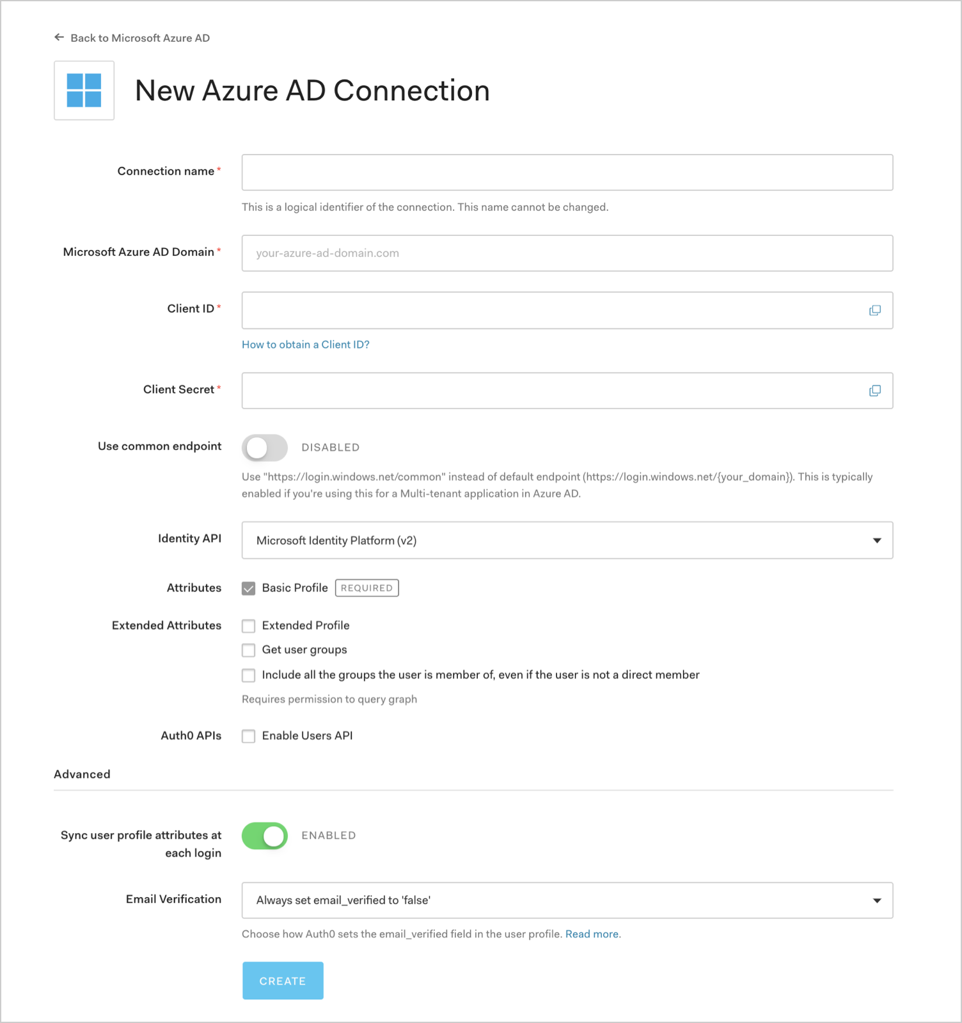Copy the Client Secret field value

pos(875,391)
